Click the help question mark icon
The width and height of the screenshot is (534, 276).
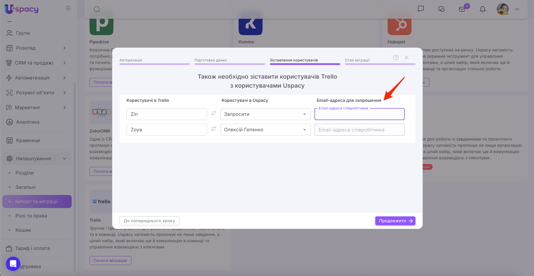pyautogui.click(x=396, y=58)
